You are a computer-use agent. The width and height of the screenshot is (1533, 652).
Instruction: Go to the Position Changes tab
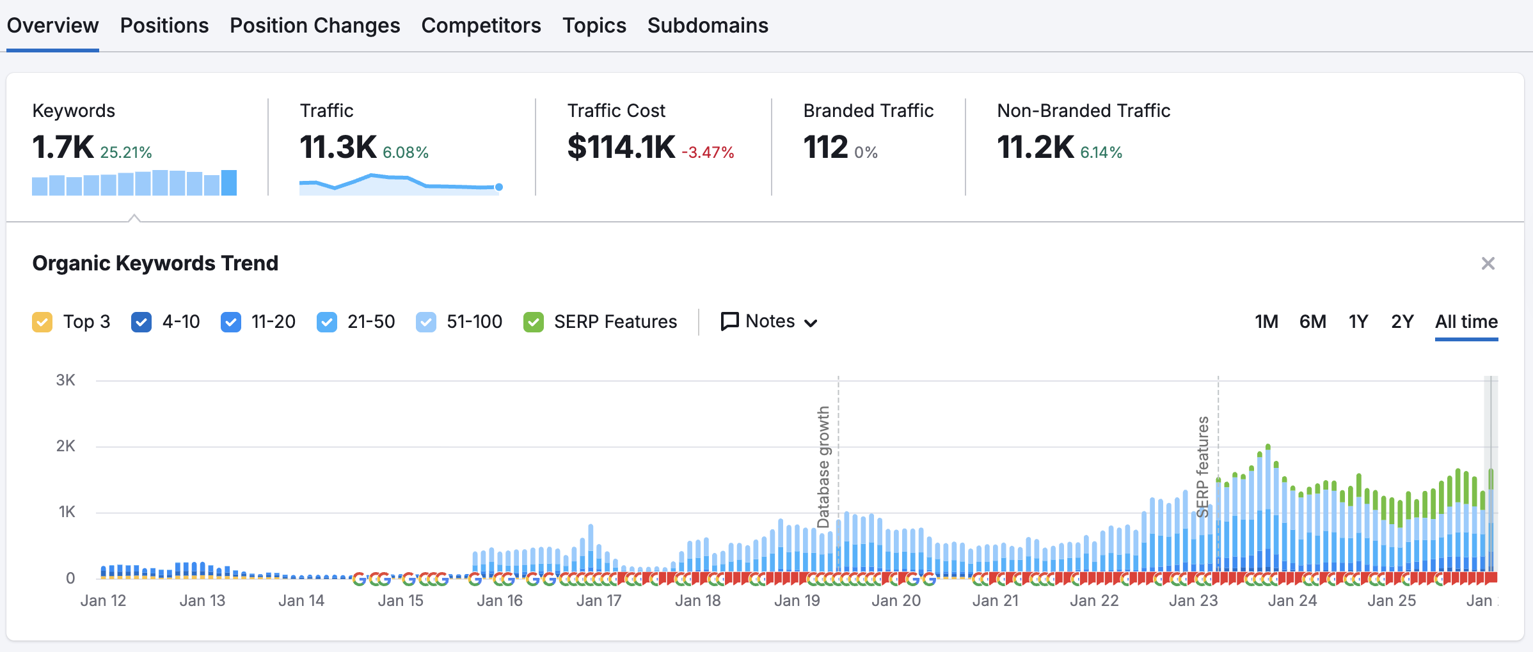315,26
